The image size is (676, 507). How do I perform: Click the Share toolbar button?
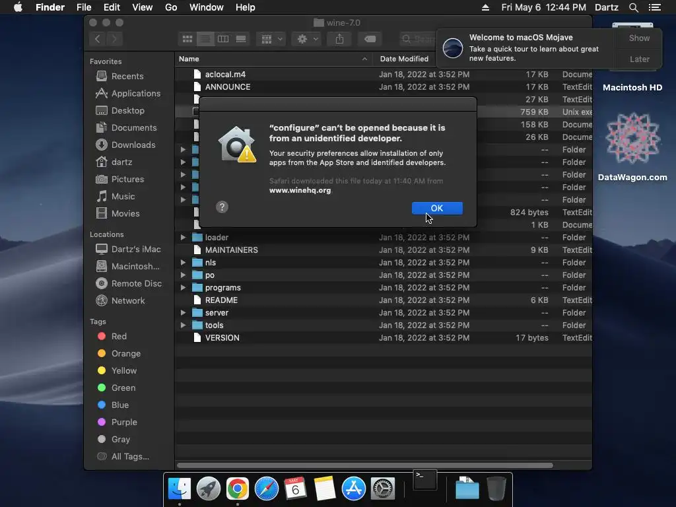click(340, 39)
